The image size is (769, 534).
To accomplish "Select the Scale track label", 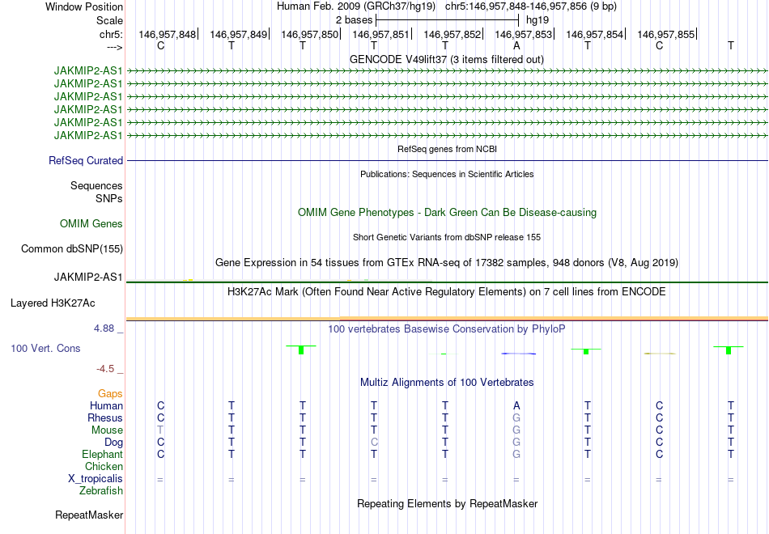I will 109,20.
